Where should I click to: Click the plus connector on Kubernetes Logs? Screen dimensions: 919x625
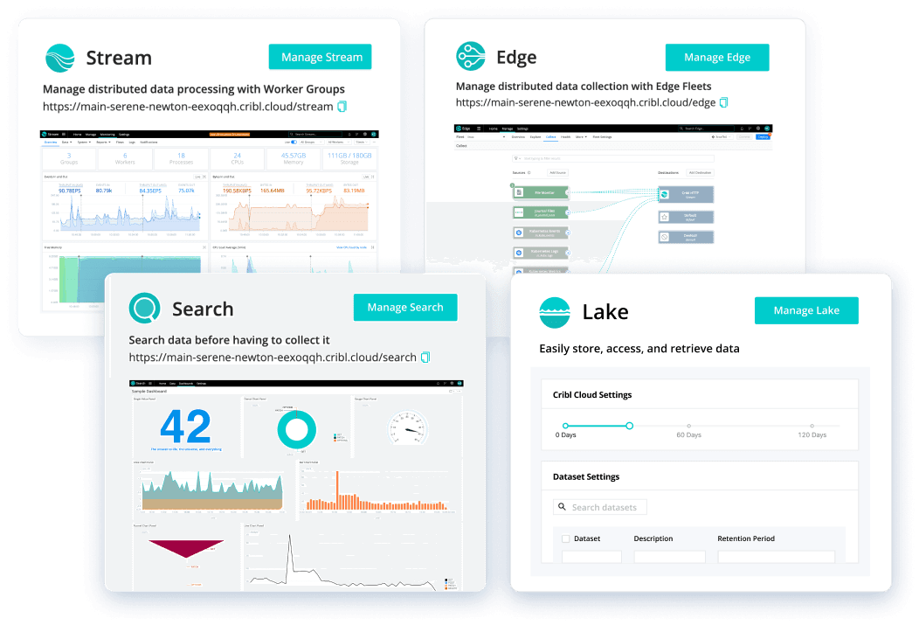[x=568, y=253]
